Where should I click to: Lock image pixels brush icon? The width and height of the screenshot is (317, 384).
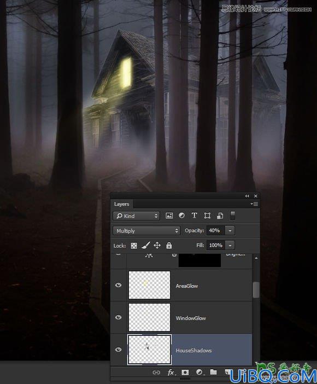[x=146, y=246]
